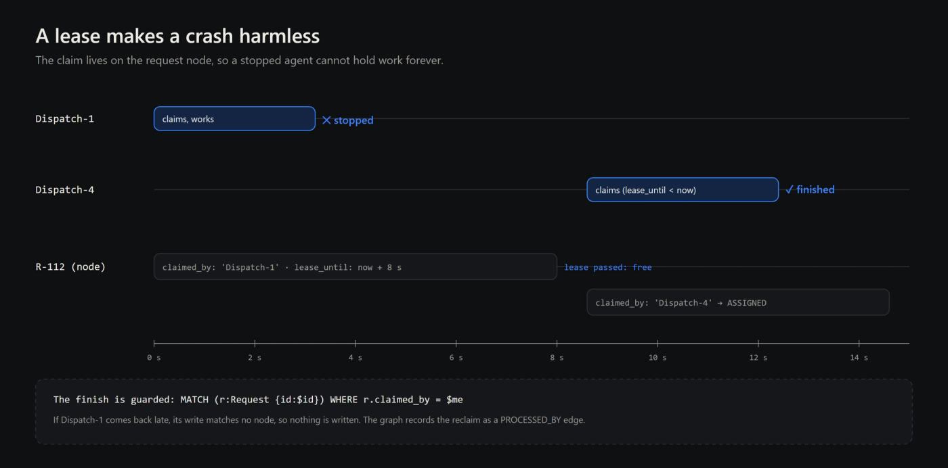Select the 'claims (lease_until < now)' bar
Screen dimensions: 948x468
click(x=683, y=189)
